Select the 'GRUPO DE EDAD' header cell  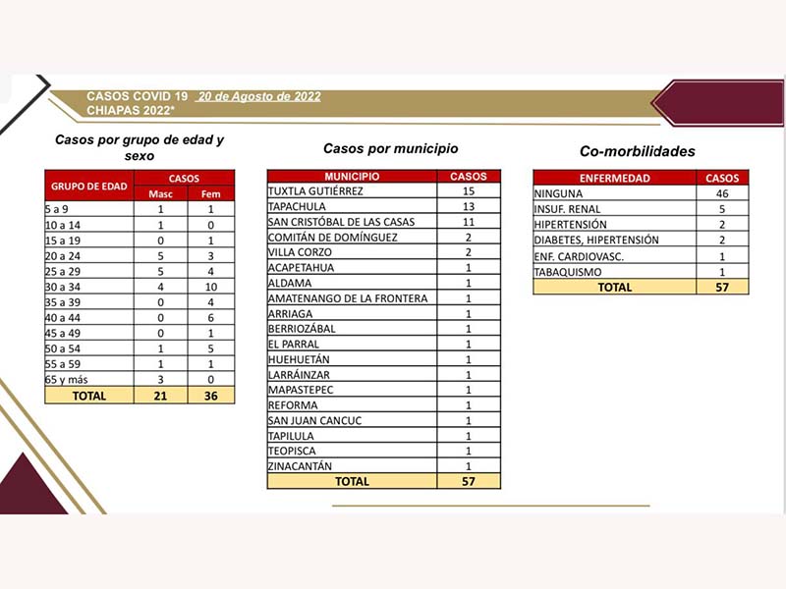(x=89, y=186)
